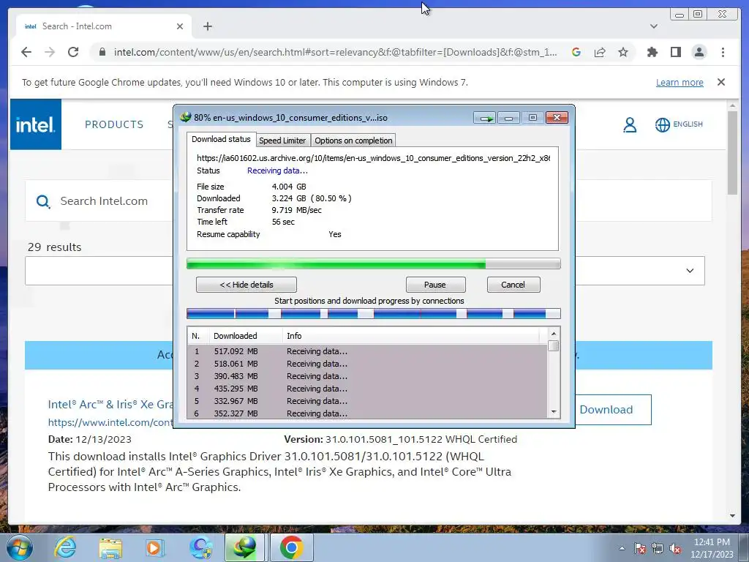The height and width of the screenshot is (562, 749).
Task: Click the Chrome back arrow
Action: point(26,52)
